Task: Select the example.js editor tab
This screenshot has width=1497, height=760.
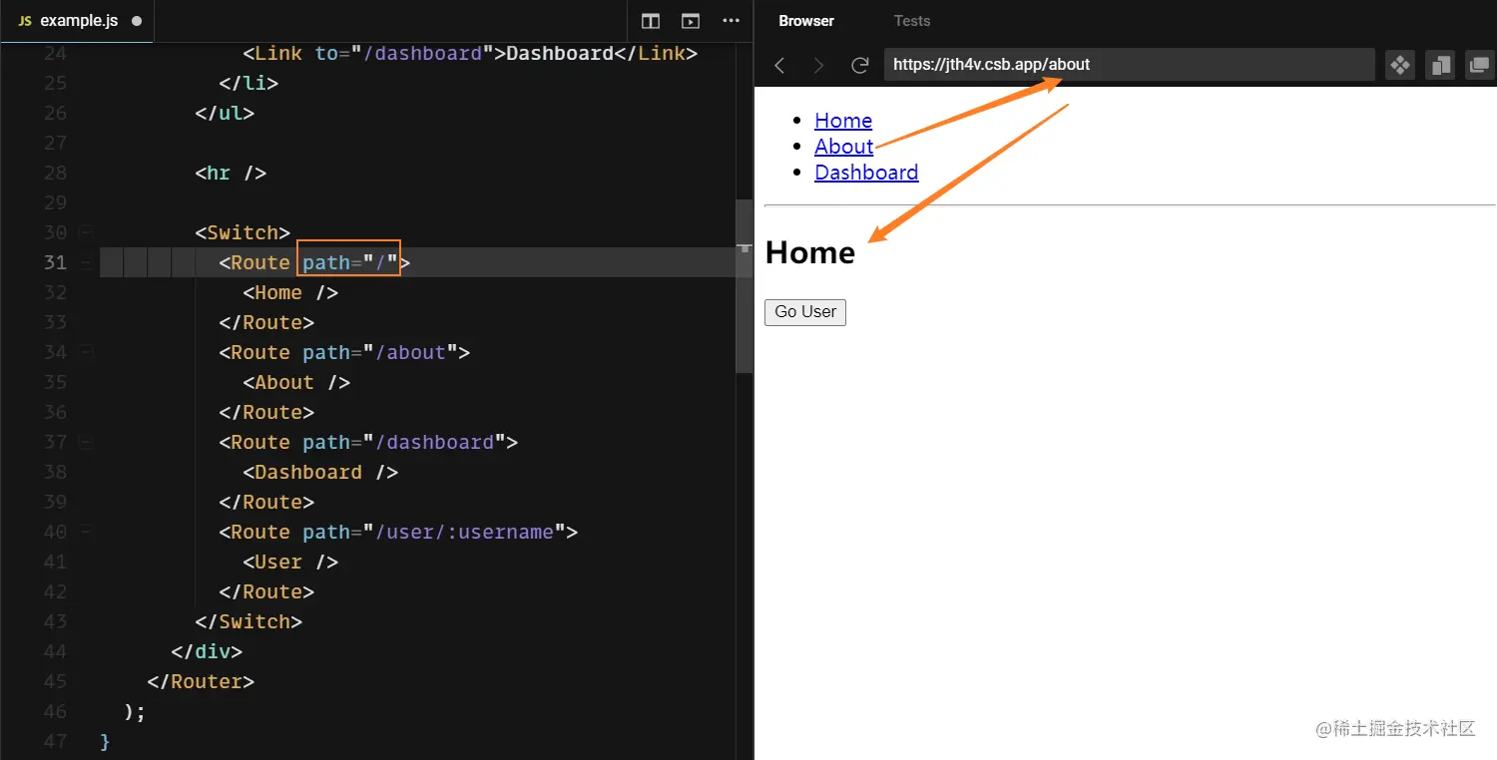Action: point(79,21)
